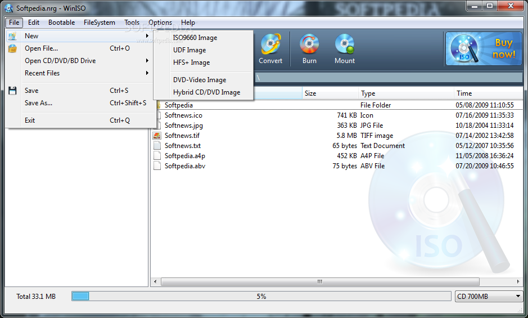This screenshot has width=528, height=318.
Task: Click the Save floppy disk icon
Action: 12,91
